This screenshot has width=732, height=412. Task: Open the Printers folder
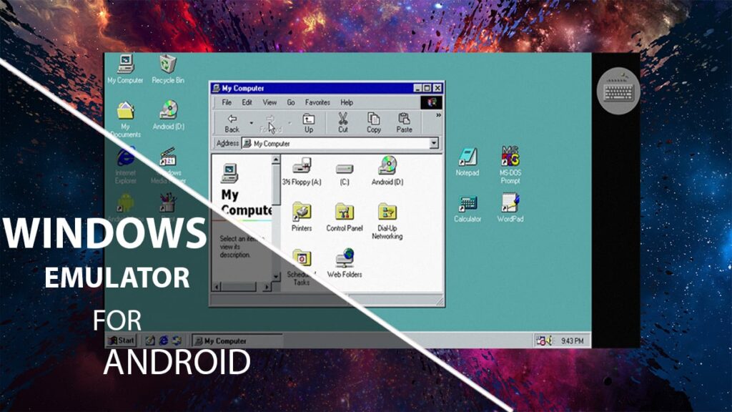[302, 214]
